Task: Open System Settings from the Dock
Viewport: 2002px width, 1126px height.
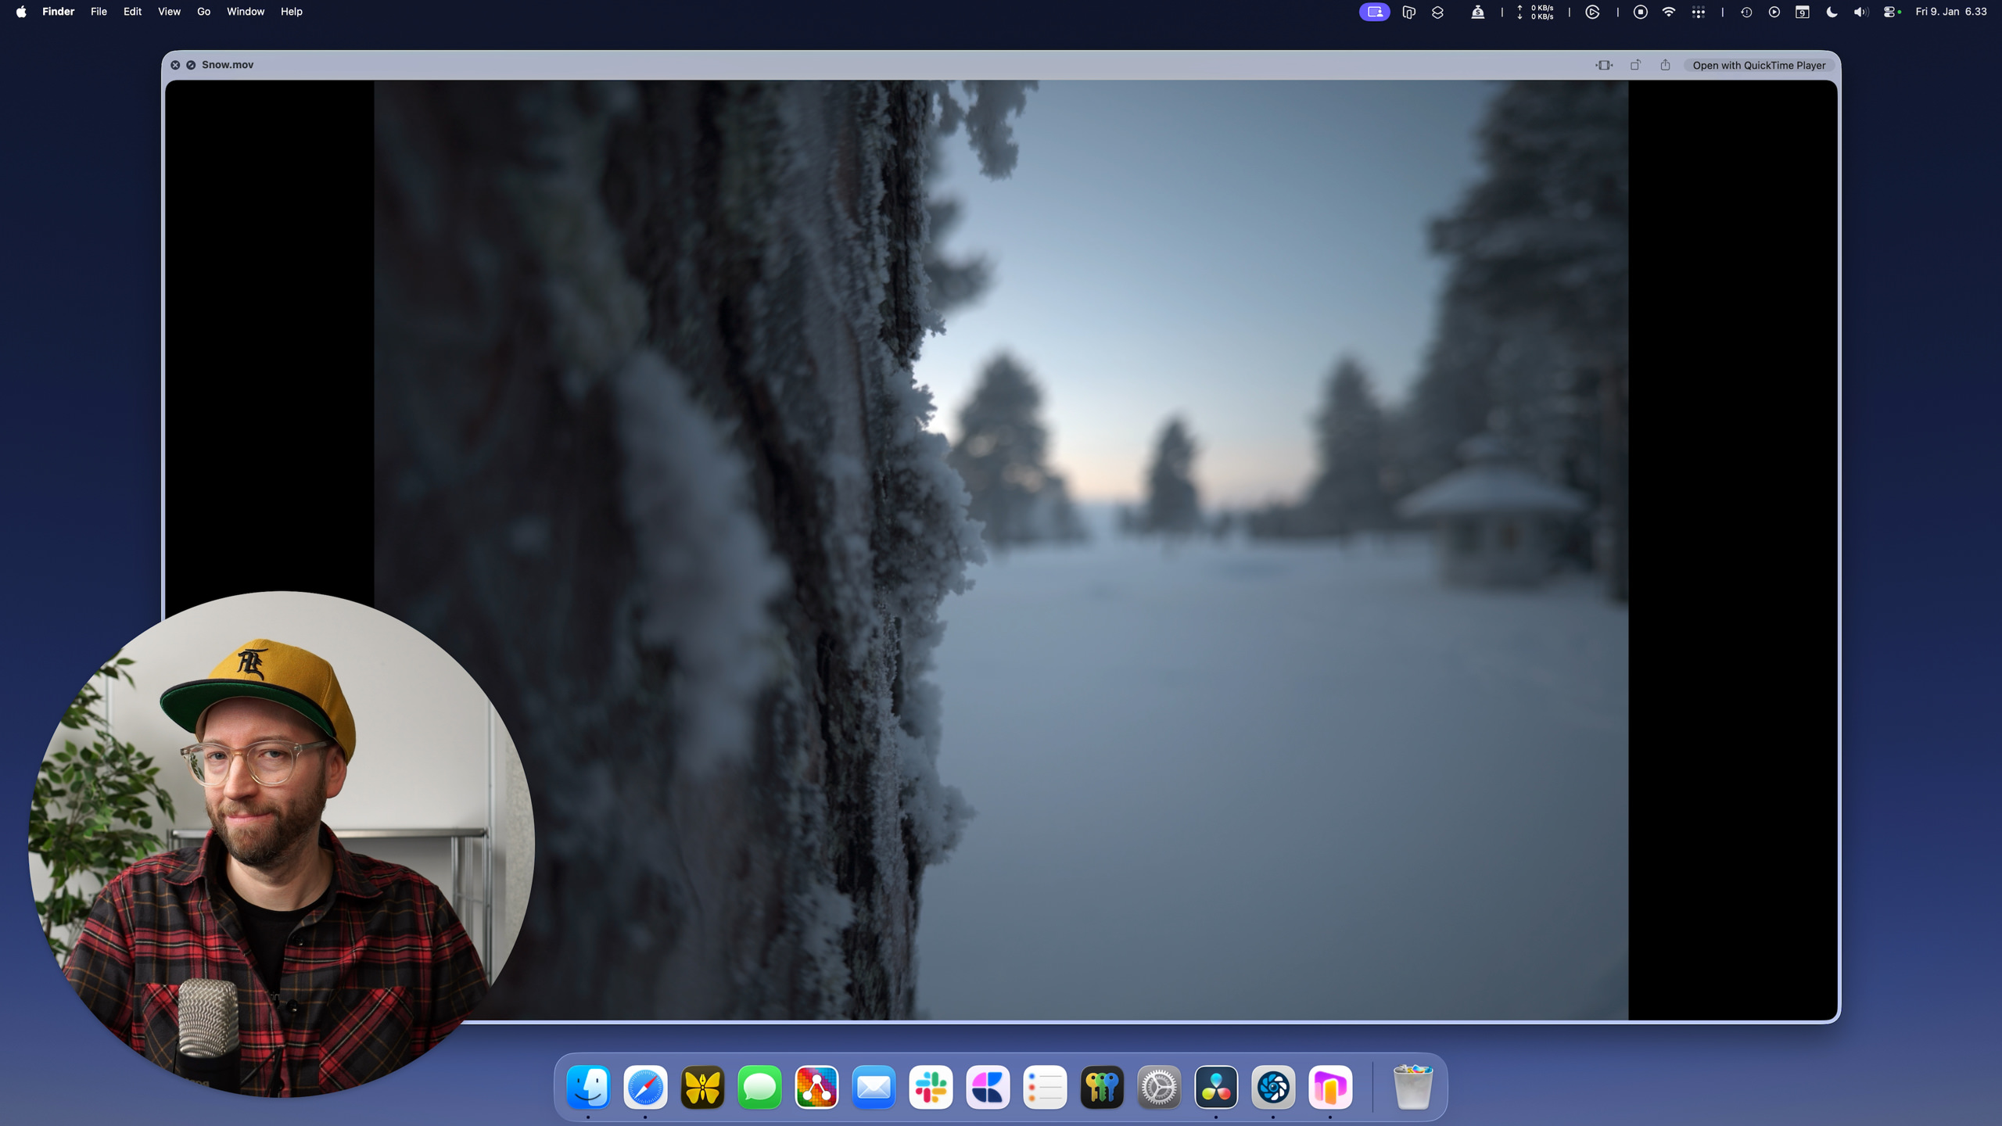Action: [x=1160, y=1086]
